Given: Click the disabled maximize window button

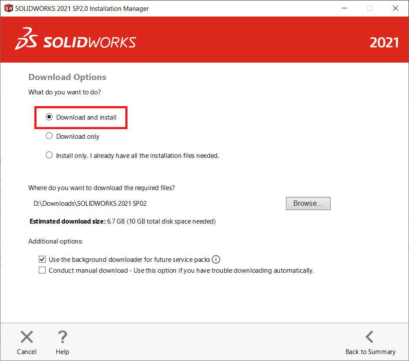Looking at the screenshot, I should click(370, 8).
